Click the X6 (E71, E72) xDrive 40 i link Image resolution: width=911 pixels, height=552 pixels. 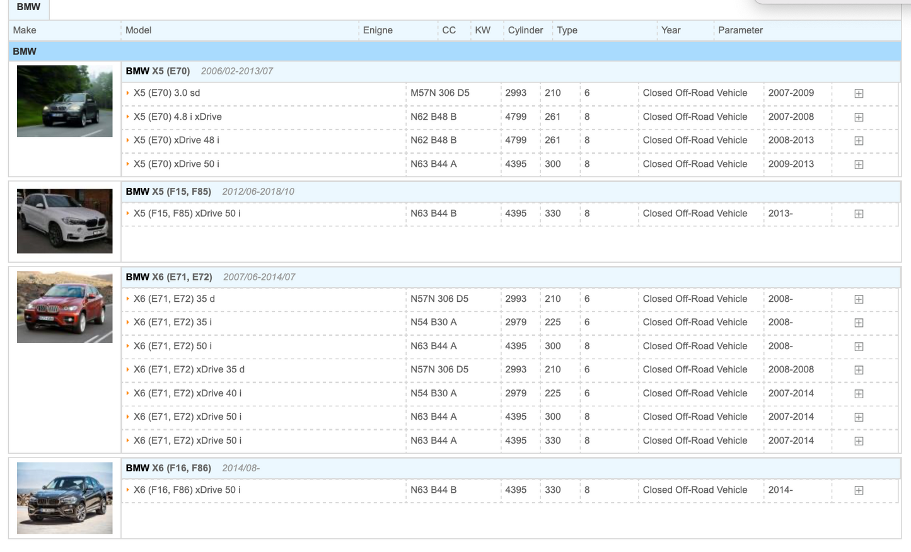187,393
